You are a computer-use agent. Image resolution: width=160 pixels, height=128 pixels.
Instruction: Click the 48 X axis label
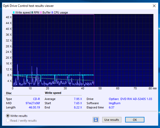[x=9, y=17]
